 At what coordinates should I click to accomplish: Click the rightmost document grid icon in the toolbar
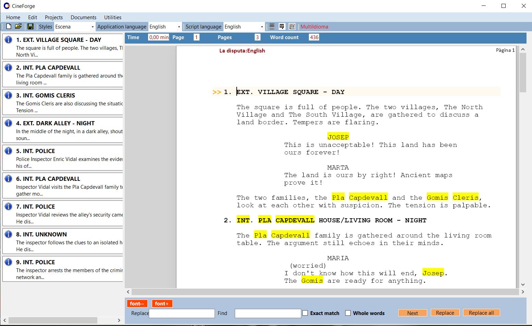(x=292, y=26)
